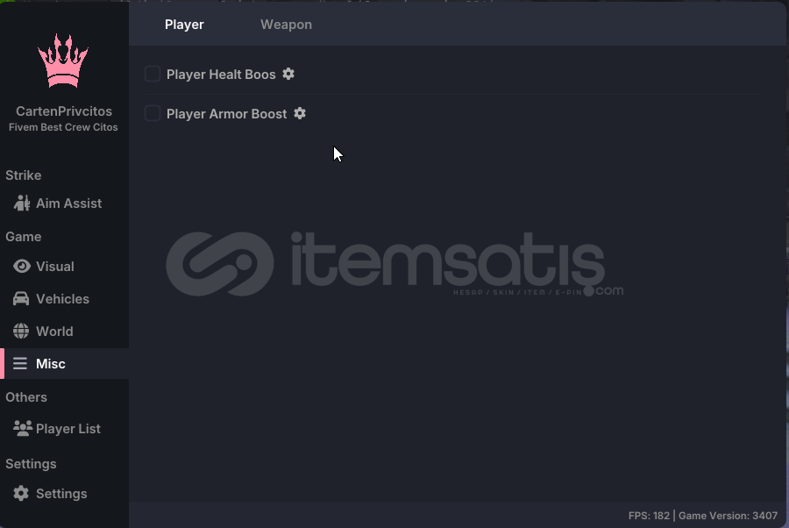
Task: Click the Others section header
Action: pyautogui.click(x=26, y=397)
